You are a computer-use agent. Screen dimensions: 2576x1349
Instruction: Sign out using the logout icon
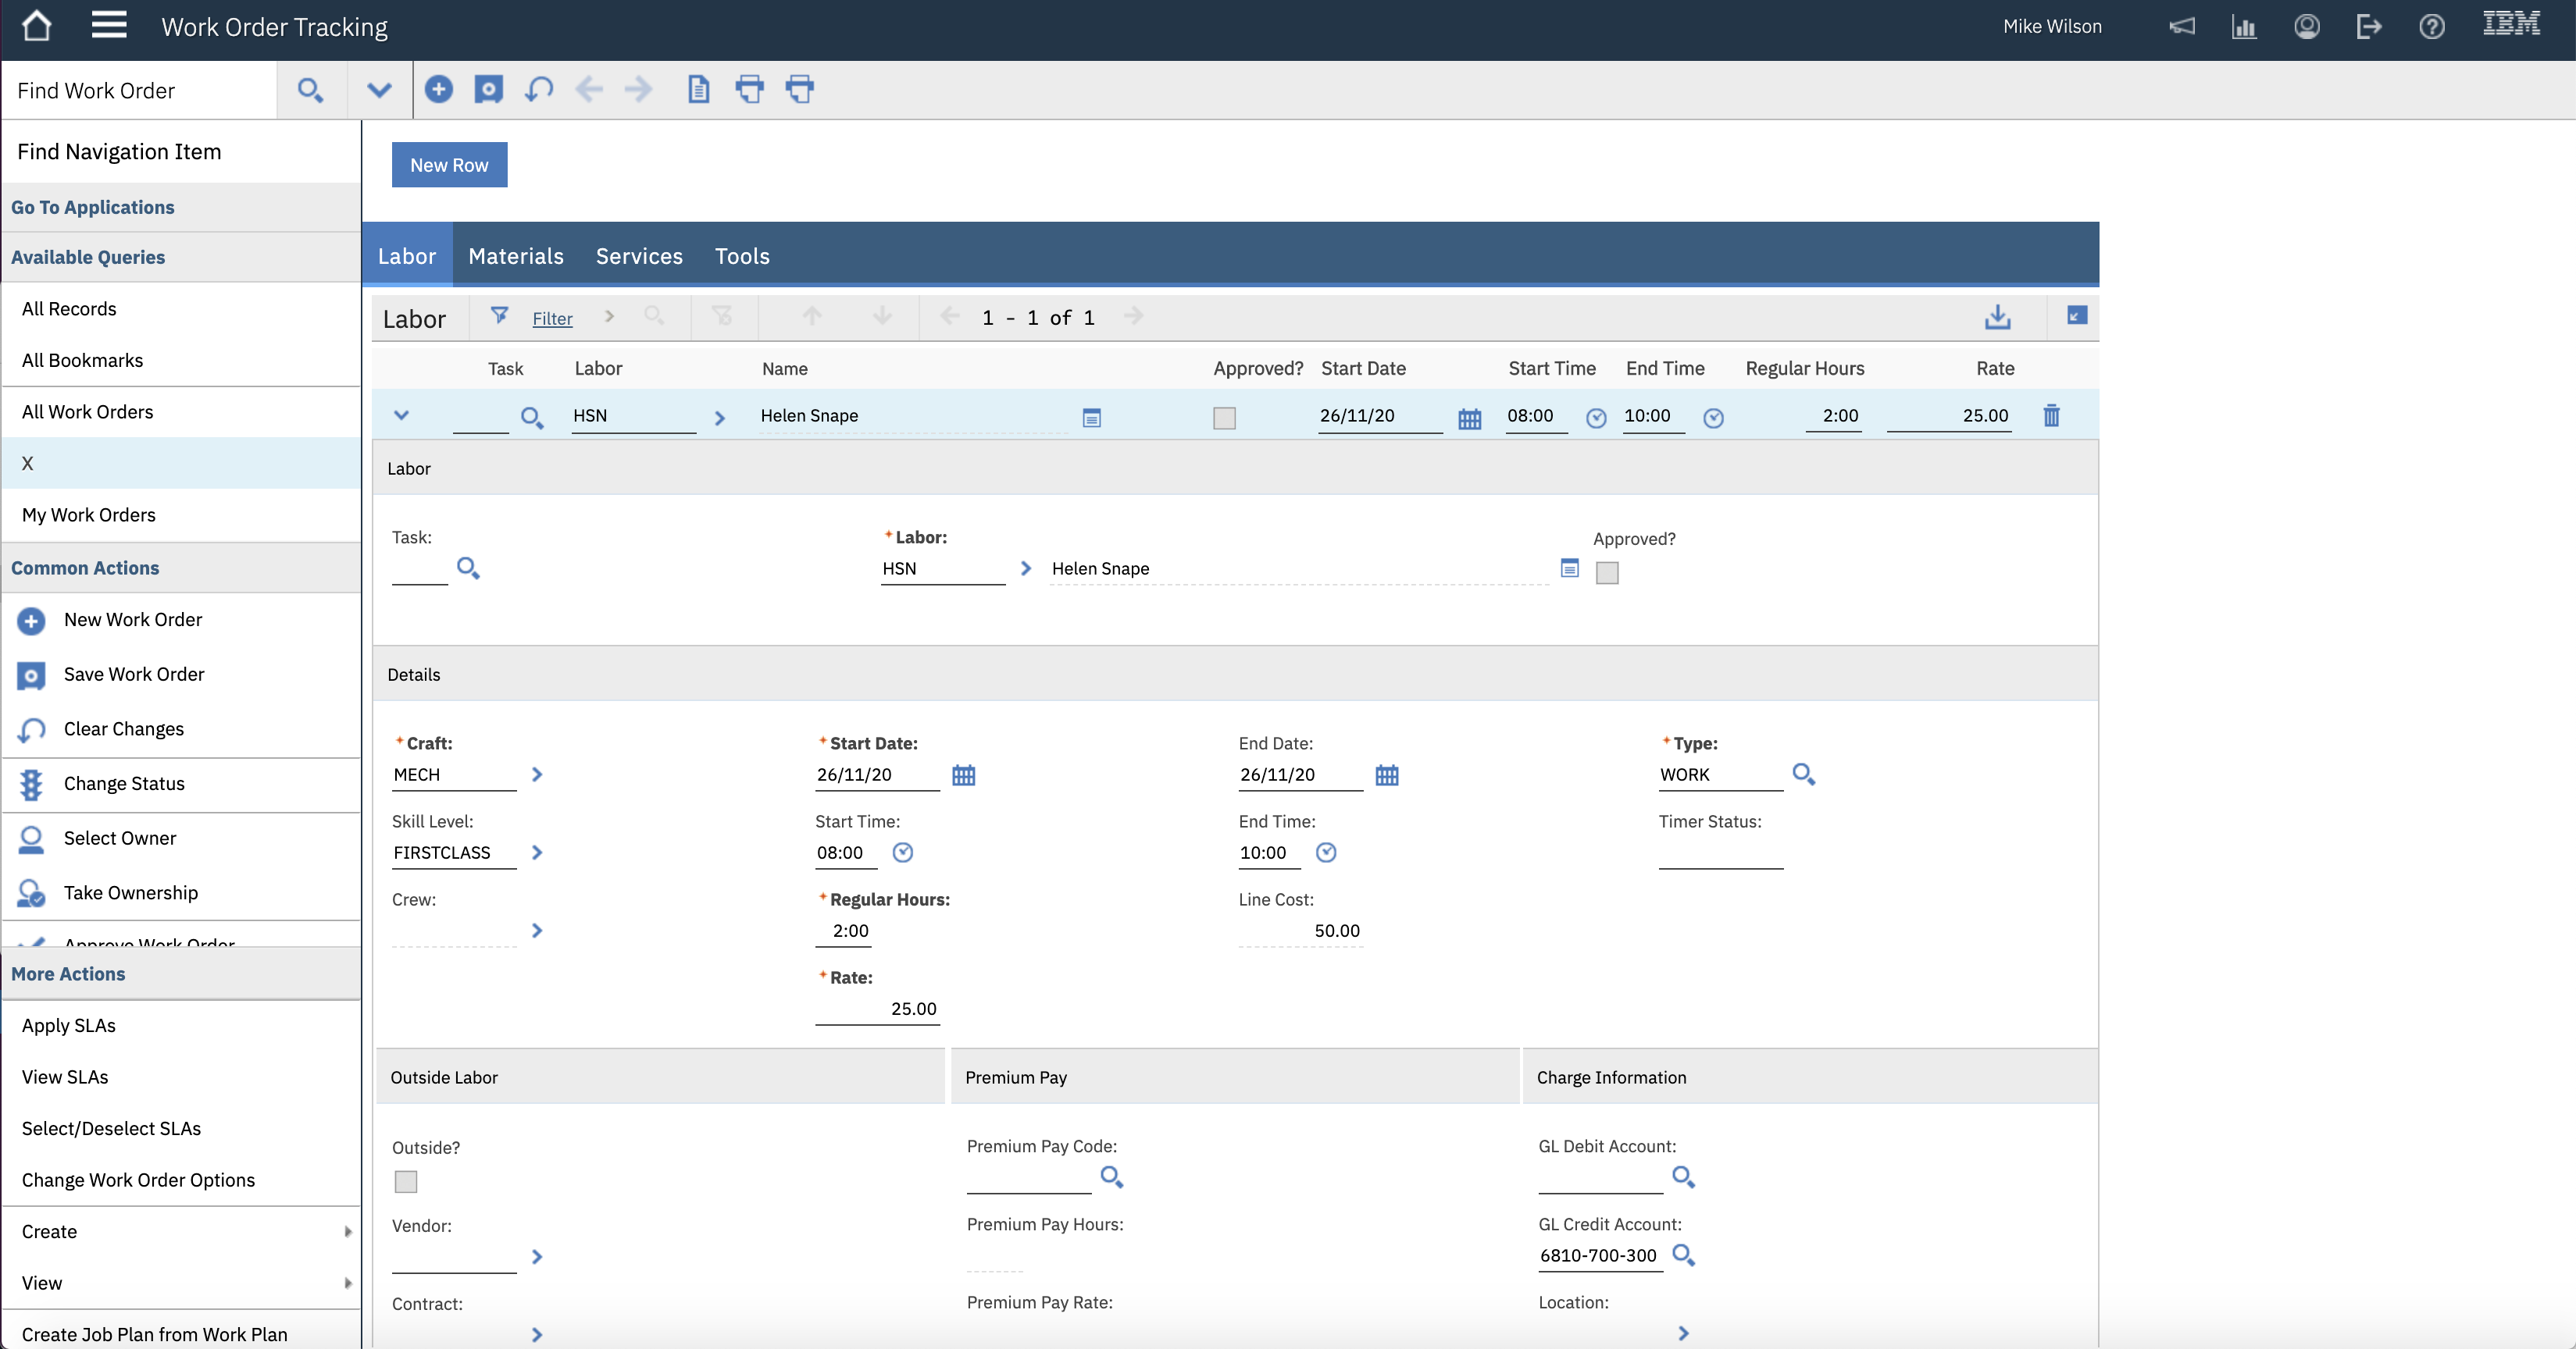[2369, 26]
